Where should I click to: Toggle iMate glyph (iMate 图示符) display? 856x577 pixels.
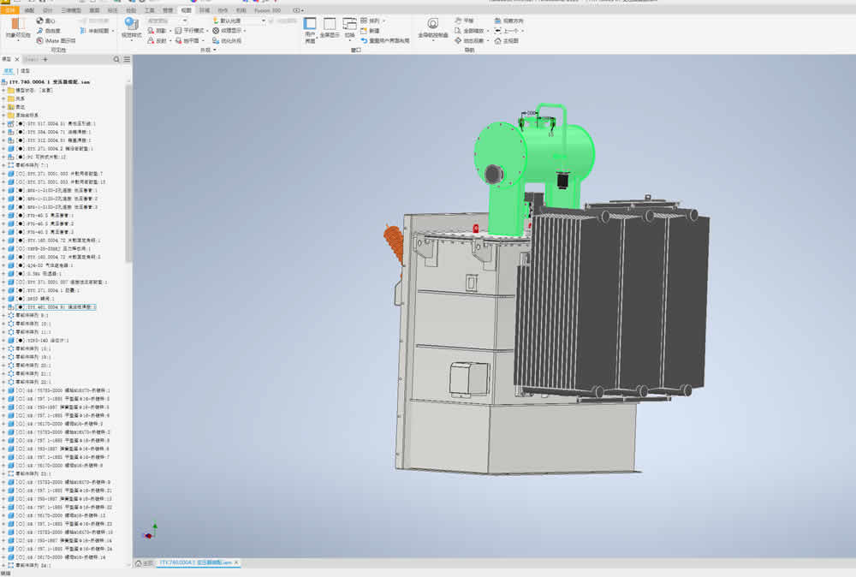pos(56,40)
